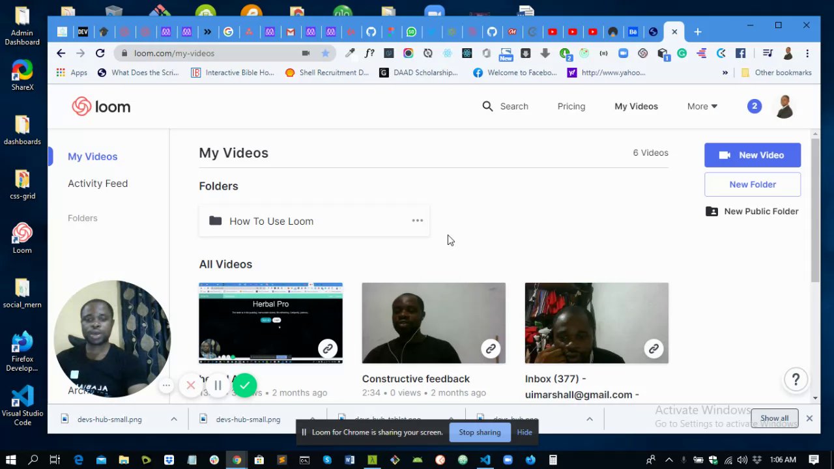Image resolution: width=834 pixels, height=469 pixels.
Task: Click the New Folder button
Action: 753,184
